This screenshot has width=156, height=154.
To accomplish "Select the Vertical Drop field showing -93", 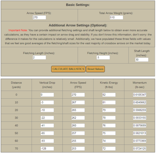I will pyautogui.click(x=47, y=141).
